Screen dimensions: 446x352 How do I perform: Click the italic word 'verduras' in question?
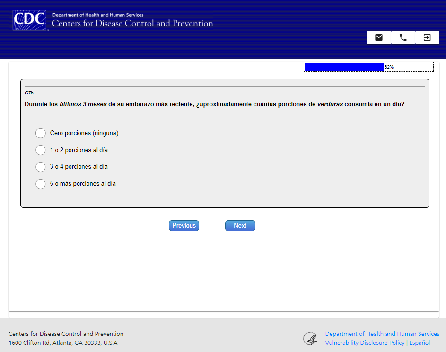(x=330, y=104)
